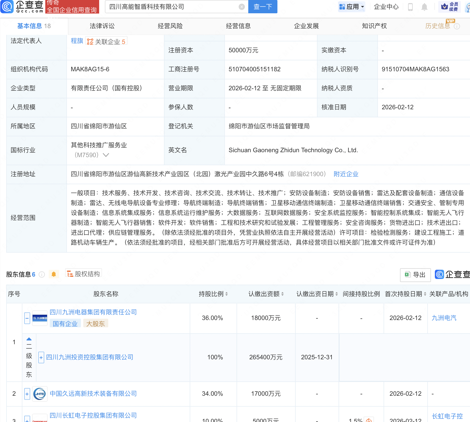This screenshot has width=470, height=422.
Task: Open the 应用 dropdown menu
Action: pyautogui.click(x=352, y=7)
